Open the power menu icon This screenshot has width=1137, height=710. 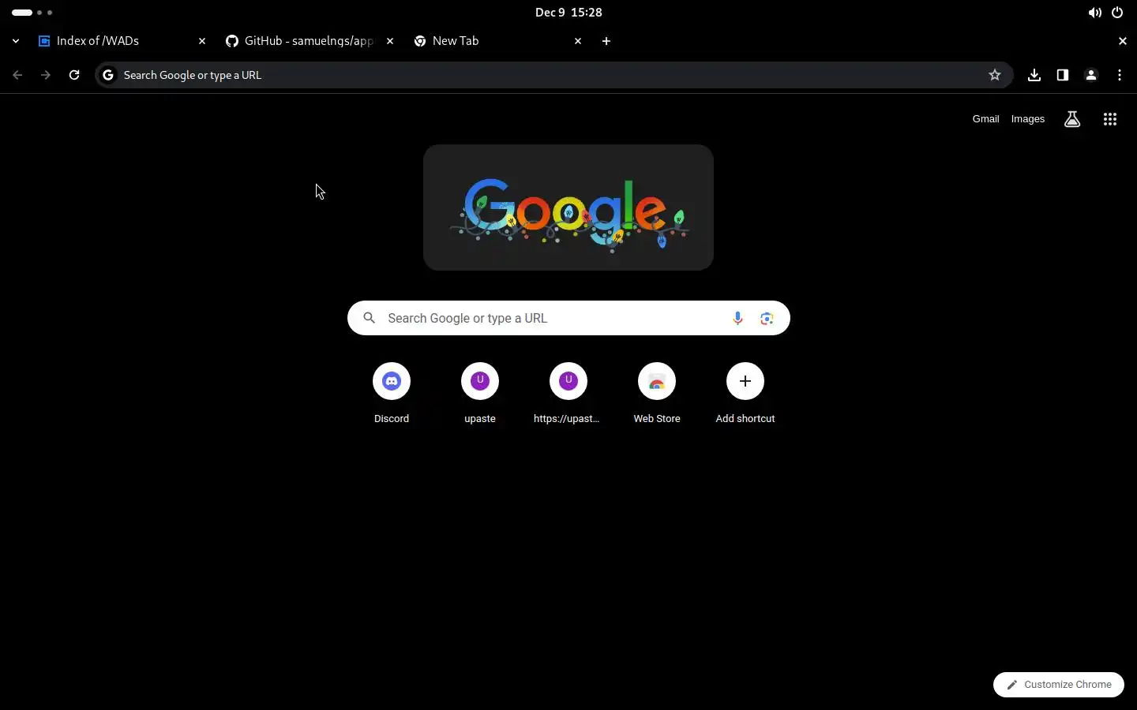pos(1117,13)
